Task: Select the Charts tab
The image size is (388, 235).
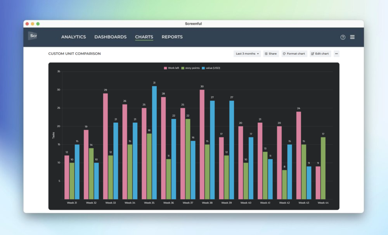Action: [144, 37]
